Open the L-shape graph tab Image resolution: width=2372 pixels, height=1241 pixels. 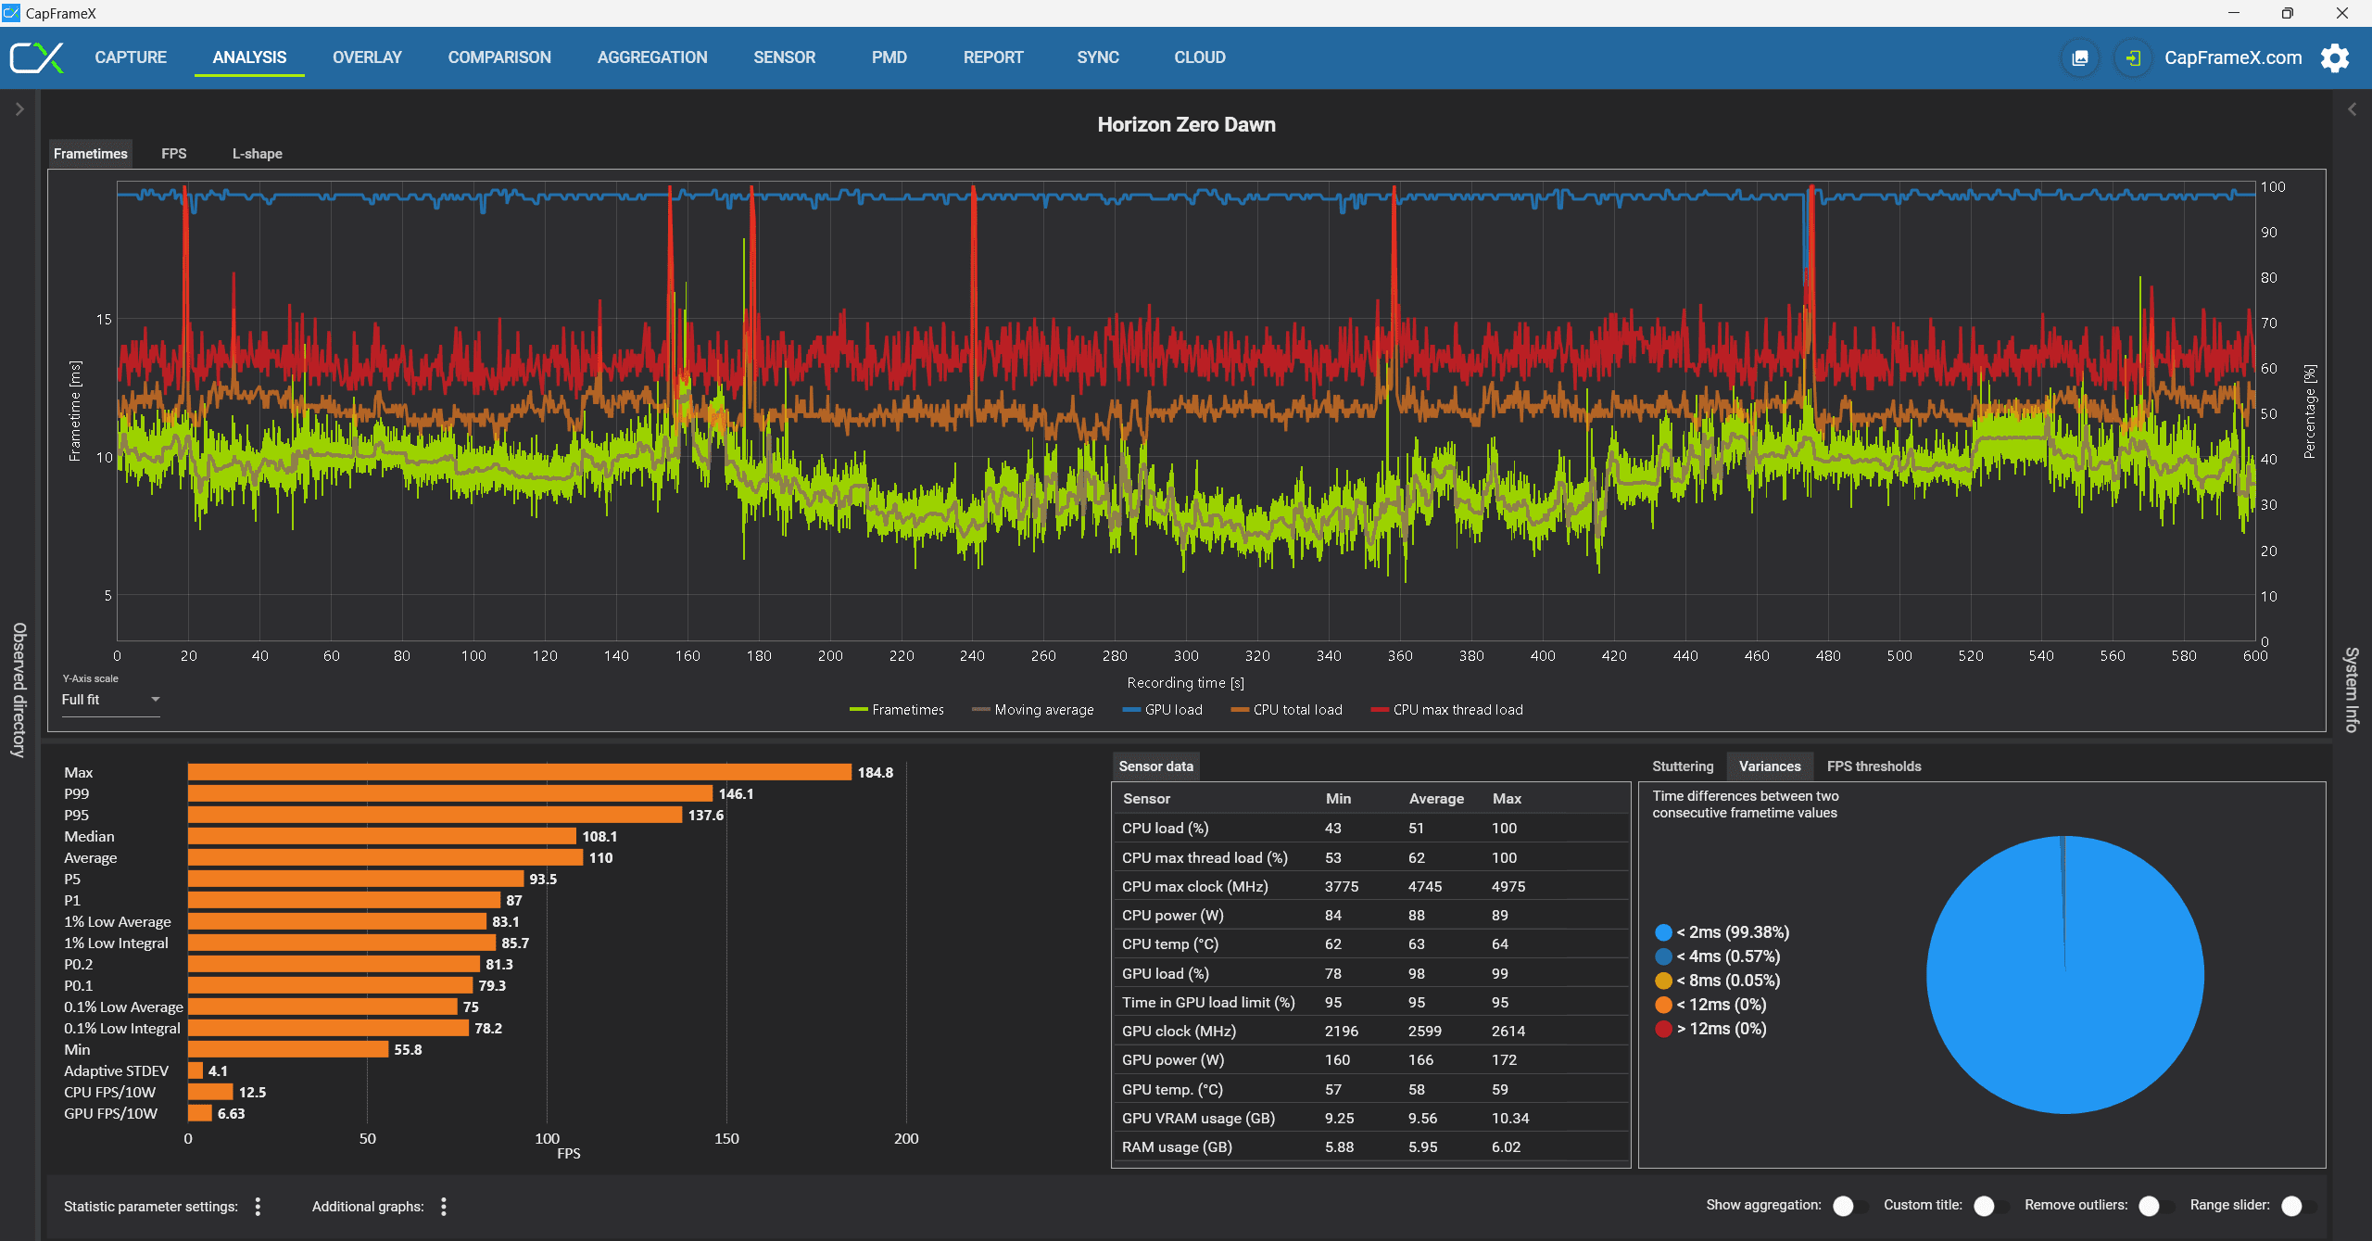257,154
